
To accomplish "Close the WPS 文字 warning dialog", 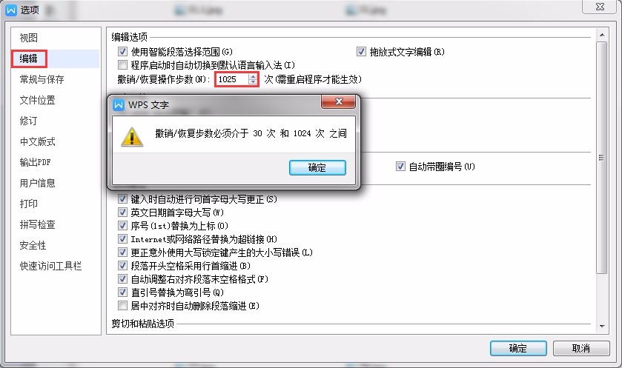I will pos(338,101).
